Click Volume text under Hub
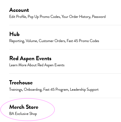 pos(32,41)
